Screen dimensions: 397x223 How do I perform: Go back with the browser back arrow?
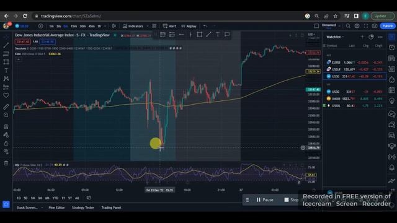coord(6,16)
